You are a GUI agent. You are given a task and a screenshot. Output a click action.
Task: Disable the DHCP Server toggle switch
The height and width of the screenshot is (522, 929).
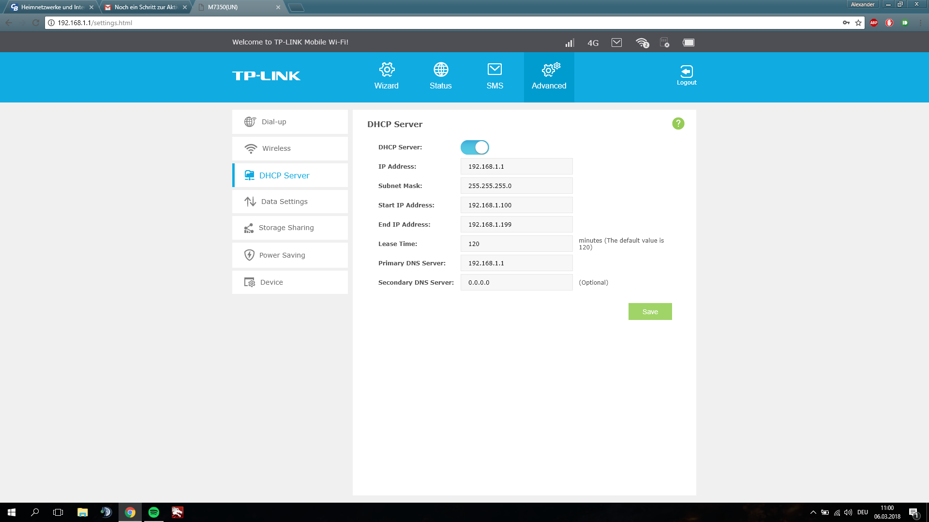475,147
